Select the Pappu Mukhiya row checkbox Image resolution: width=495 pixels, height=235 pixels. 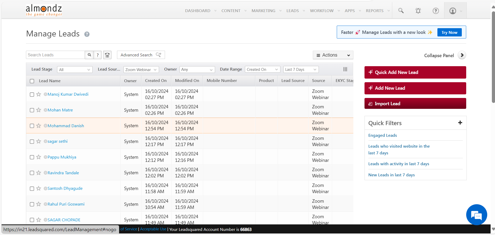(32, 157)
